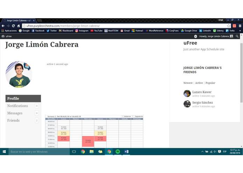Click Sergio Sánchez's avatar thumbnail

click(187, 104)
